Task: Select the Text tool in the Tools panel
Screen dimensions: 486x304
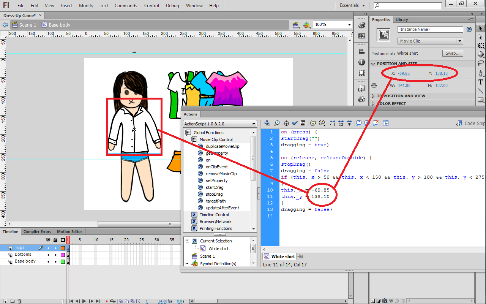Action: 480,82
